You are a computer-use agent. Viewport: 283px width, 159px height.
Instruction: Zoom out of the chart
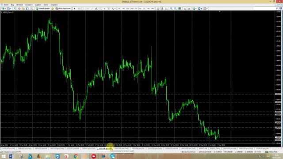pyautogui.click(x=175, y=8)
